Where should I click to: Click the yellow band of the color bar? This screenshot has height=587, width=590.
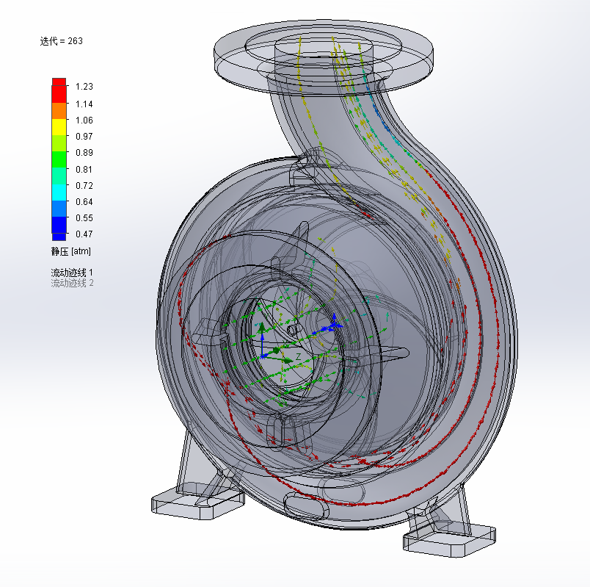coord(59,127)
